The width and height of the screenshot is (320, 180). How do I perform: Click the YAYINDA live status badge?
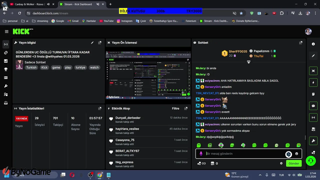[x=22, y=118]
